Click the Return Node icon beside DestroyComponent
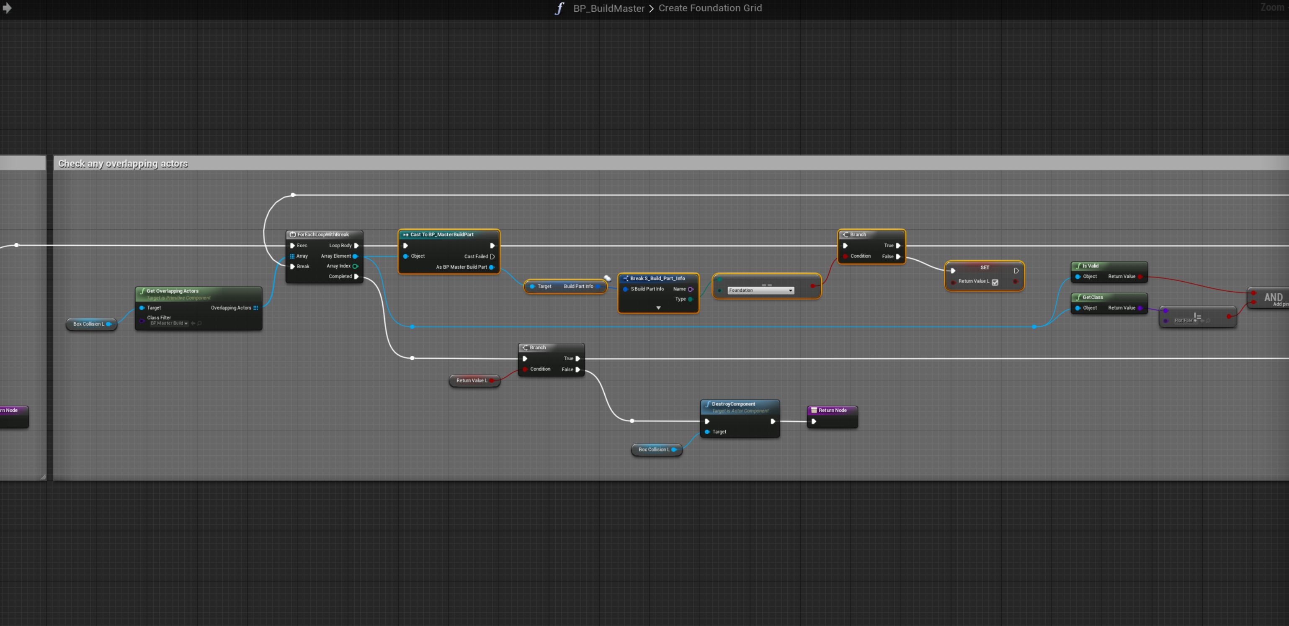 tap(814, 410)
